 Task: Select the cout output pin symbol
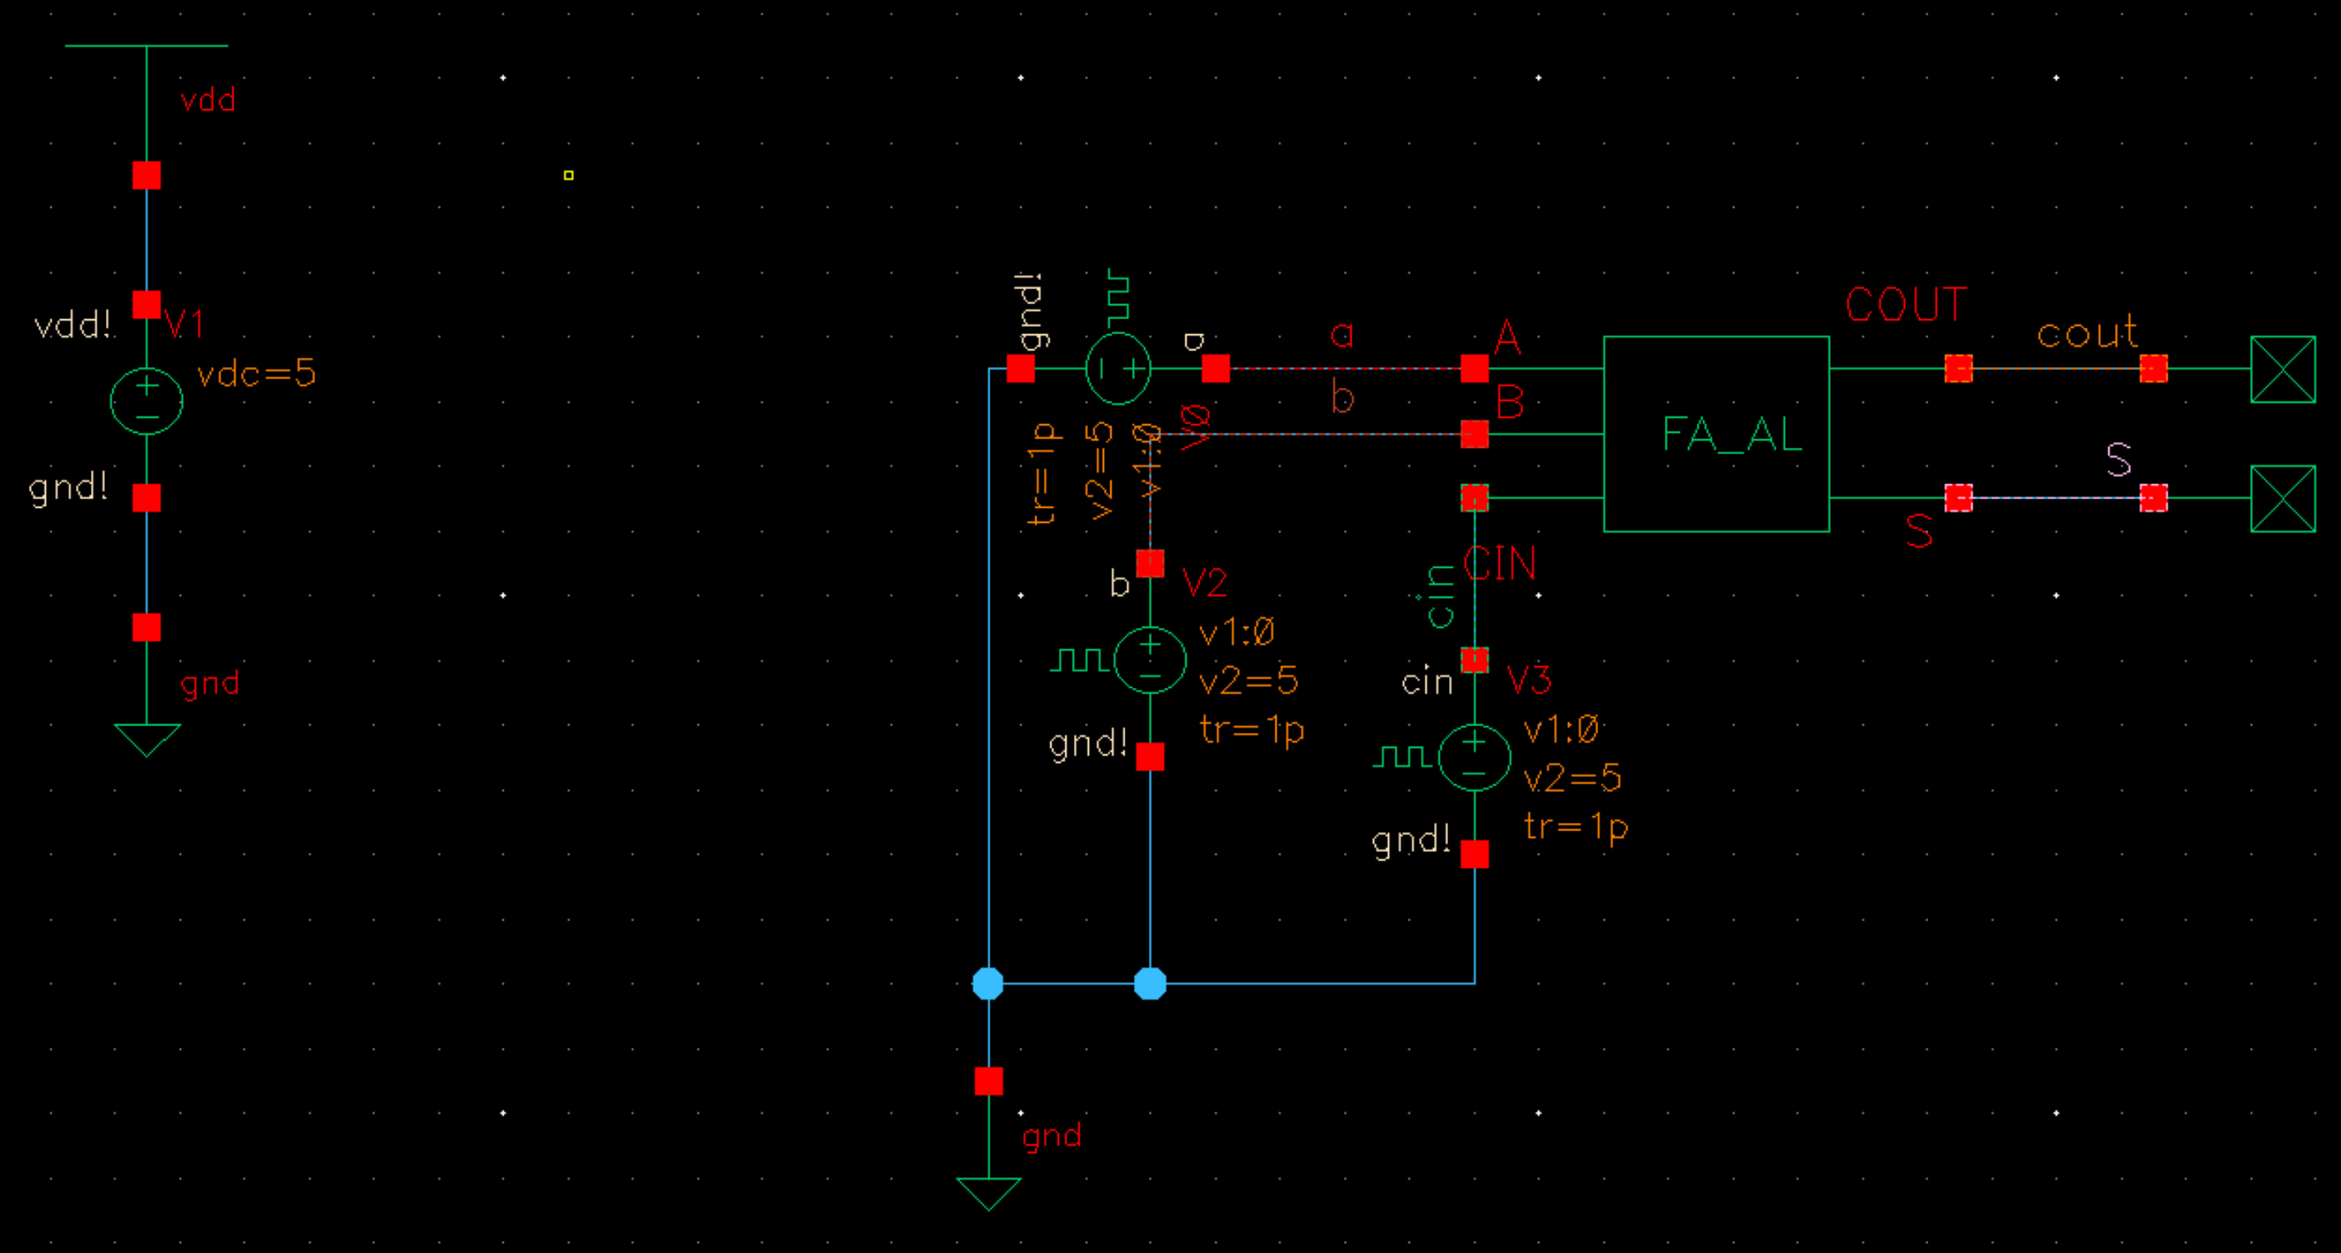(2282, 369)
